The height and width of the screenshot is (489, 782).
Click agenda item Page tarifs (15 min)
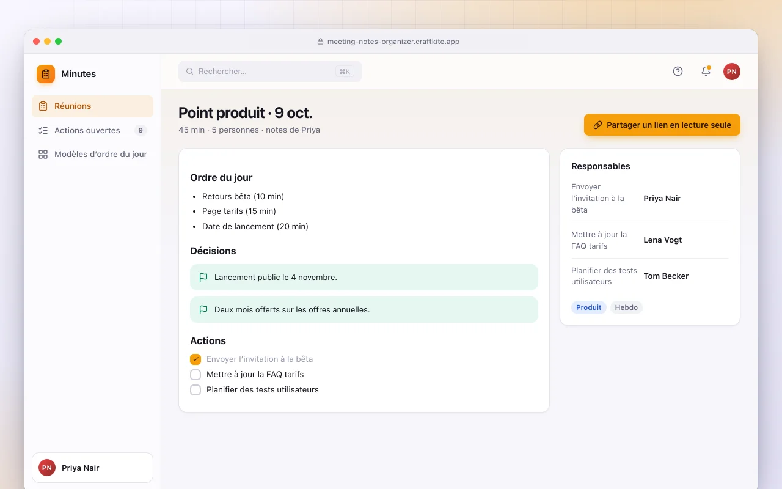click(x=239, y=211)
